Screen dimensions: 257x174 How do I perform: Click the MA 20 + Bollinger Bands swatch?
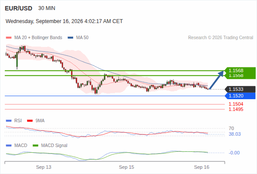tap(9, 38)
